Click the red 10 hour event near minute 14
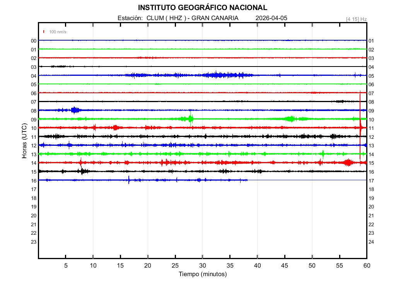 pos(115,128)
